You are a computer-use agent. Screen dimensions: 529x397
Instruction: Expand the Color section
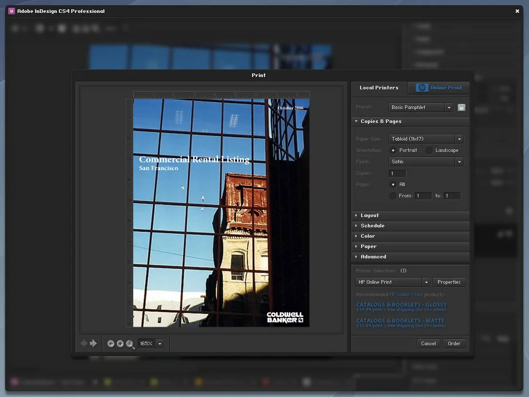pyautogui.click(x=410, y=236)
